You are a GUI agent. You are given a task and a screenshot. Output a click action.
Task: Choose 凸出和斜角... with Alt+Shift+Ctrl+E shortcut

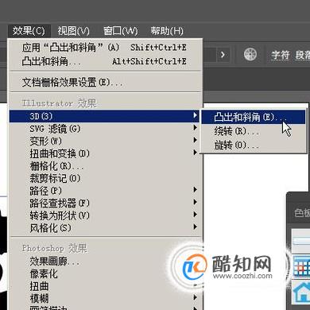pyautogui.click(x=106, y=61)
